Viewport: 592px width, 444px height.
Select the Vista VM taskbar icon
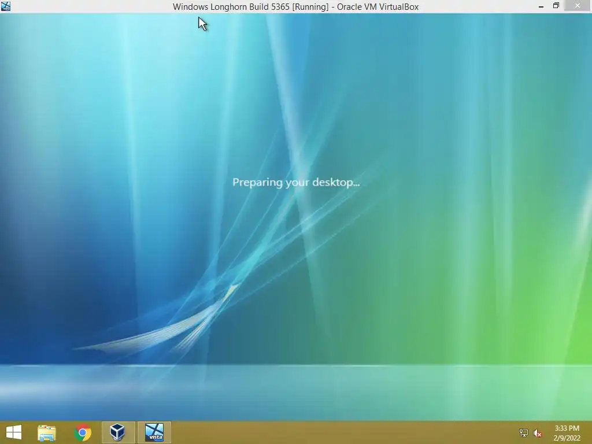coord(154,432)
